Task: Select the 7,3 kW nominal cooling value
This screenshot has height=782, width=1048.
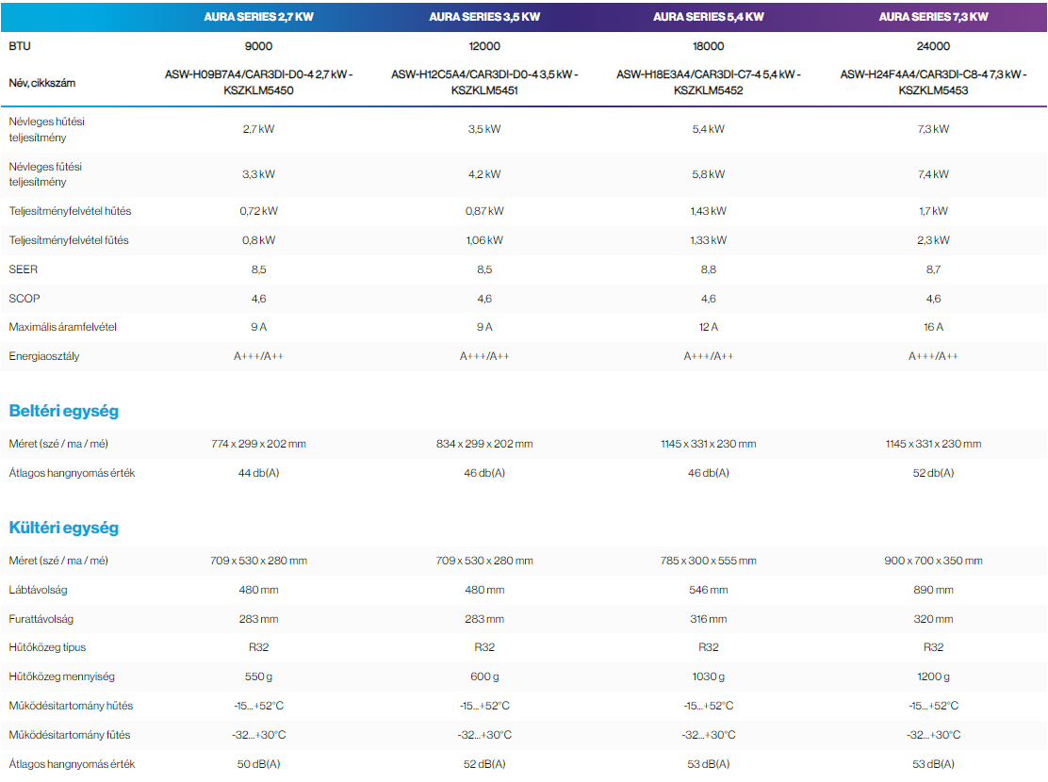Action: point(933,129)
